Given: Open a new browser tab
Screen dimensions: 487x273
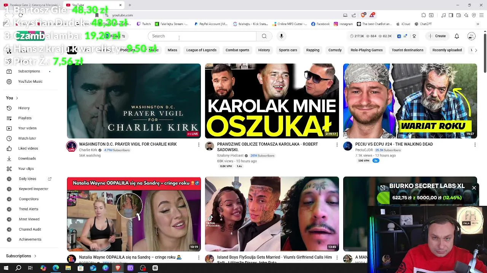Looking at the screenshot, I should tap(130, 5).
